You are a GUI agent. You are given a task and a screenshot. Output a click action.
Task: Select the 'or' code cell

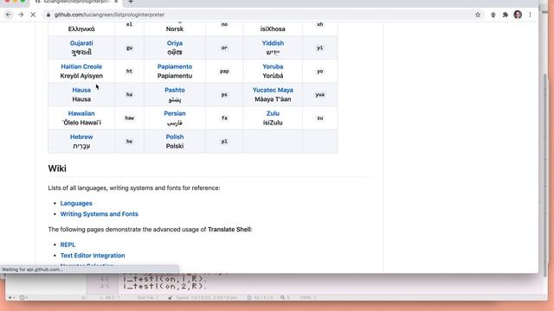coord(224,48)
